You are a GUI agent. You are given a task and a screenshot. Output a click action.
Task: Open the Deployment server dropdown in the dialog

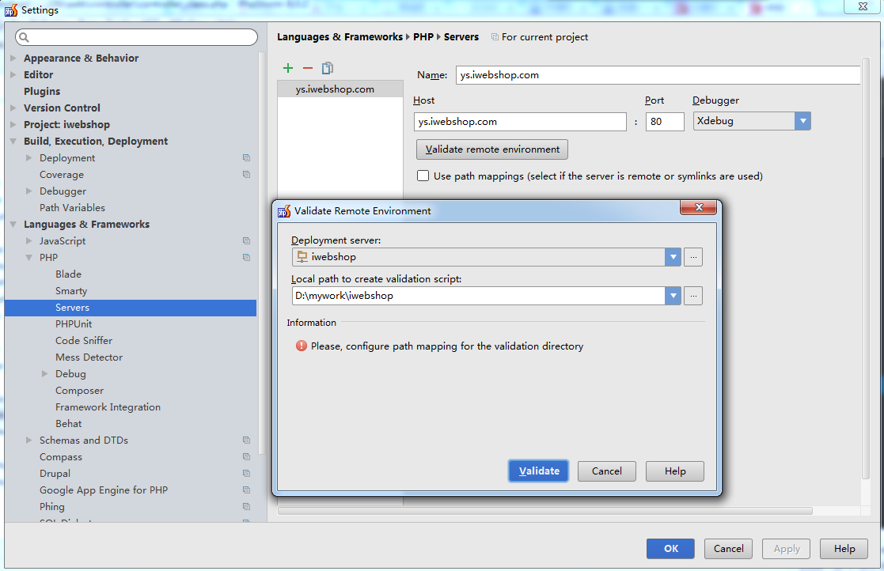[673, 256]
